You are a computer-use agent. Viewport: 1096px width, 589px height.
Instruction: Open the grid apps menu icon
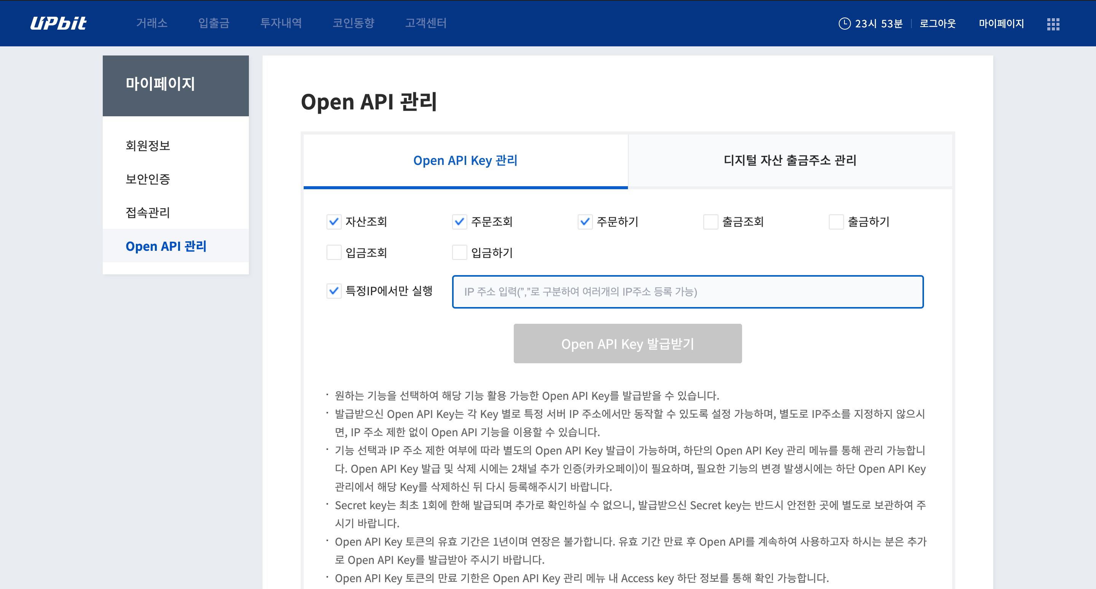(1053, 24)
